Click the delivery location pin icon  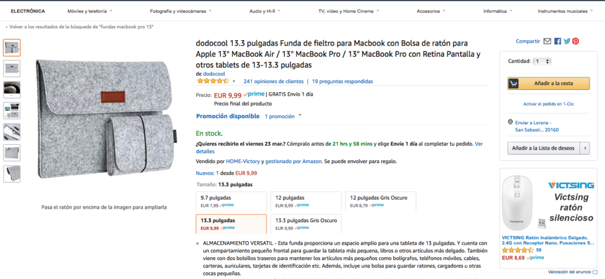510,122
